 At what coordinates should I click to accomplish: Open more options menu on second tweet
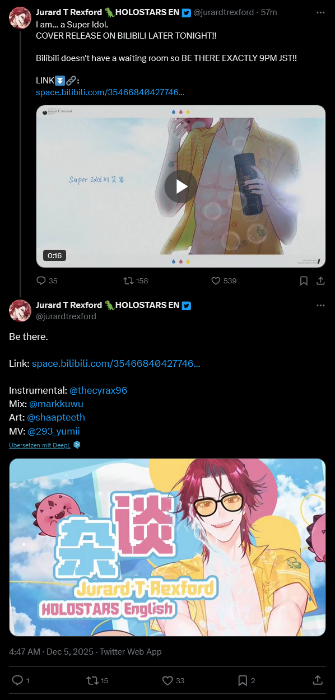click(320, 305)
